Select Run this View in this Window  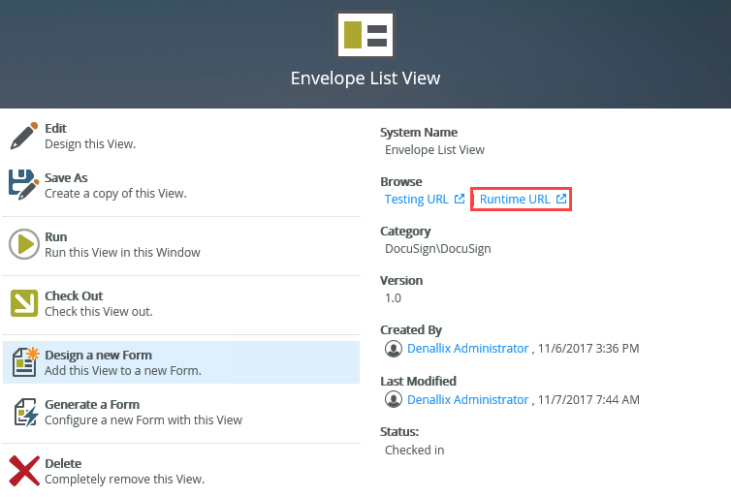point(122,253)
